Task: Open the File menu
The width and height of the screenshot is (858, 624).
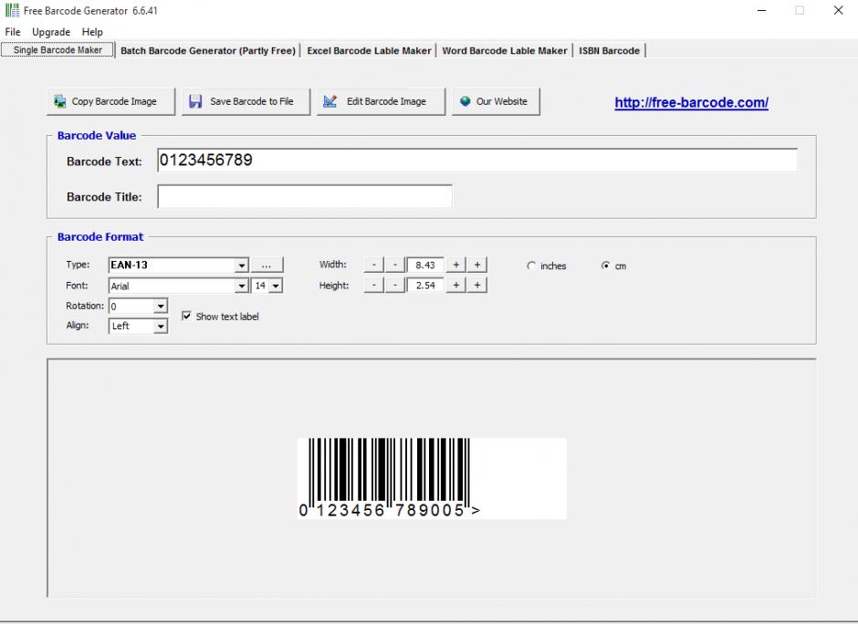Action: [13, 32]
